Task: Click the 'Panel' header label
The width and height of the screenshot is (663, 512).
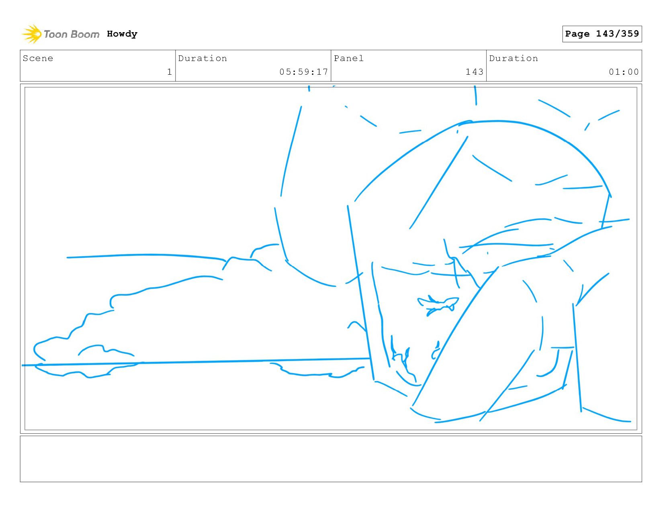Action: [x=349, y=58]
